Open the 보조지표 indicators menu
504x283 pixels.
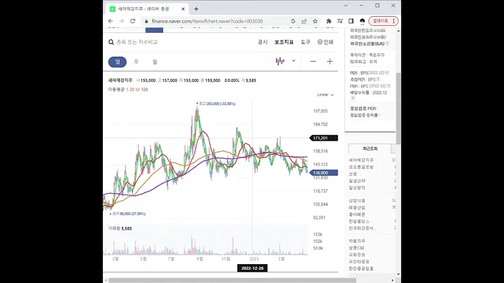pos(283,42)
